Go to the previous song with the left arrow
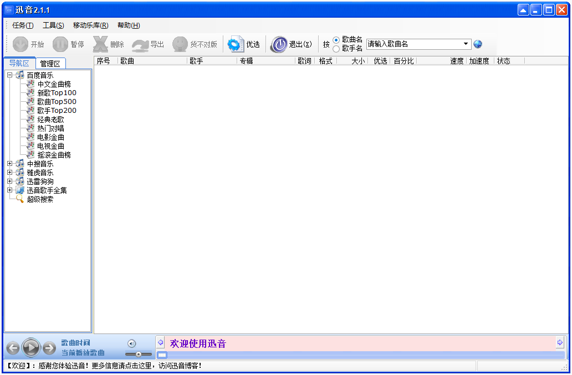 (x=13, y=348)
